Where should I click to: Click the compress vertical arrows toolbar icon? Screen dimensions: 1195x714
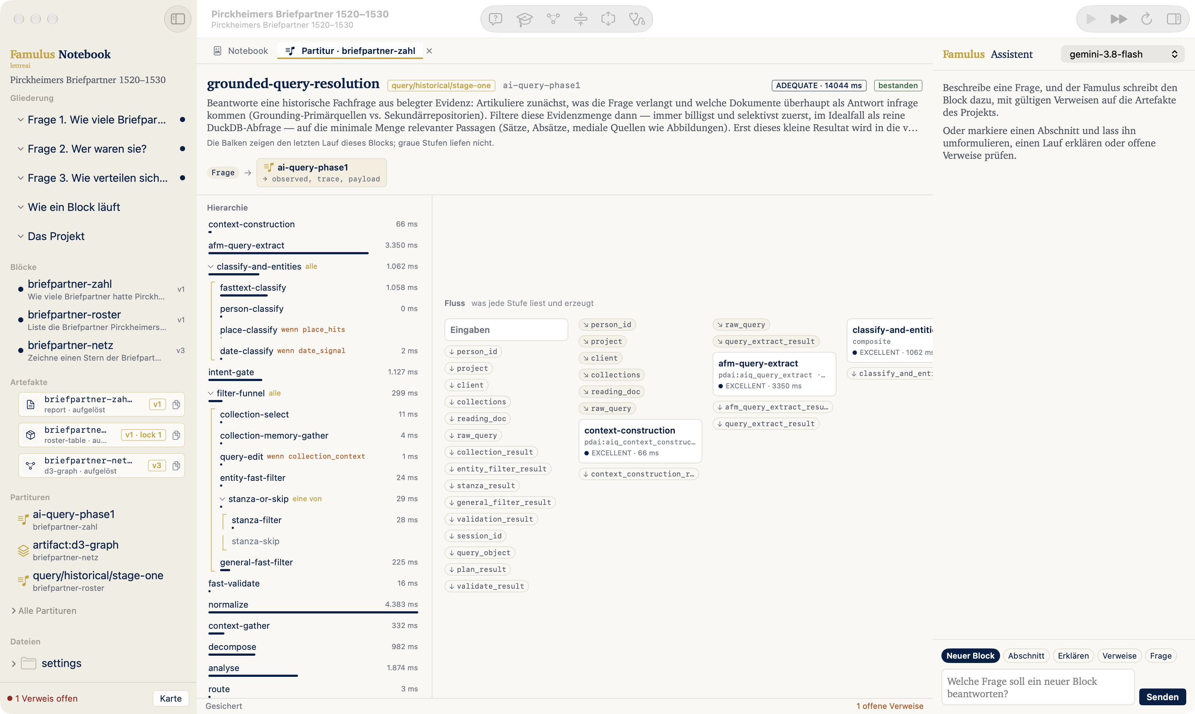point(581,19)
